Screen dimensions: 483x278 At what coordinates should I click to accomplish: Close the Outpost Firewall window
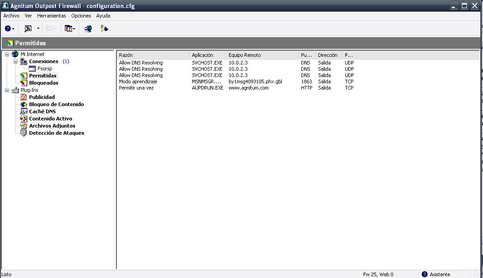click(475, 6)
